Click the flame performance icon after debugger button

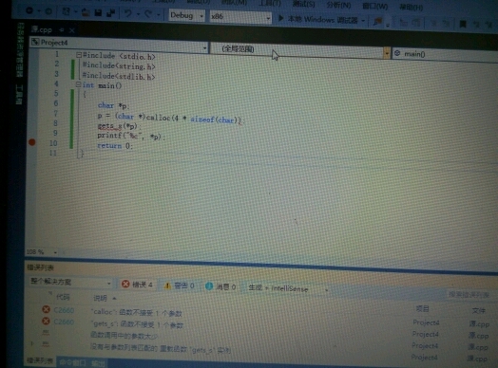(378, 21)
